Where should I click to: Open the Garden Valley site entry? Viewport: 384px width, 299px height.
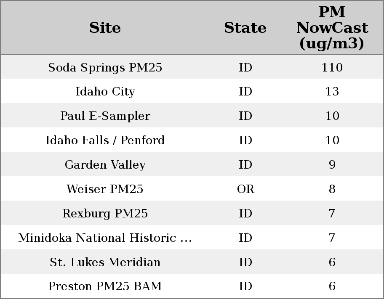click(105, 165)
